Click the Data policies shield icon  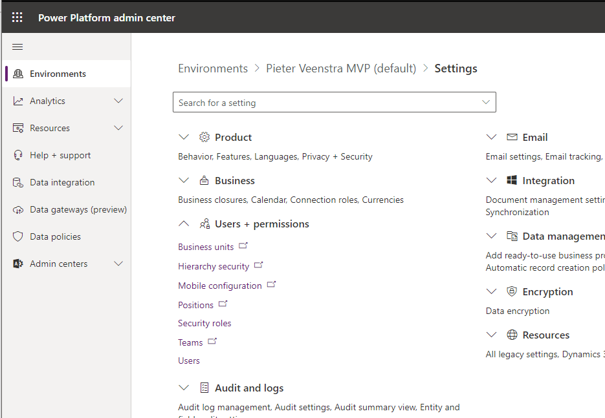(x=18, y=236)
